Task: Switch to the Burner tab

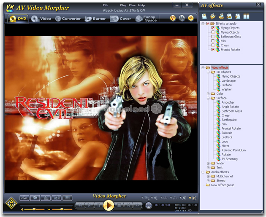Action: click(x=95, y=19)
